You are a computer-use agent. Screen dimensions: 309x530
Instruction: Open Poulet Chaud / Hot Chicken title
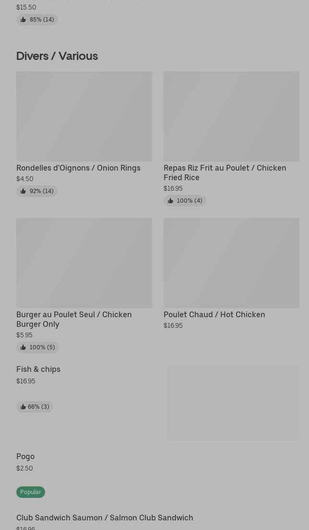tap(214, 314)
